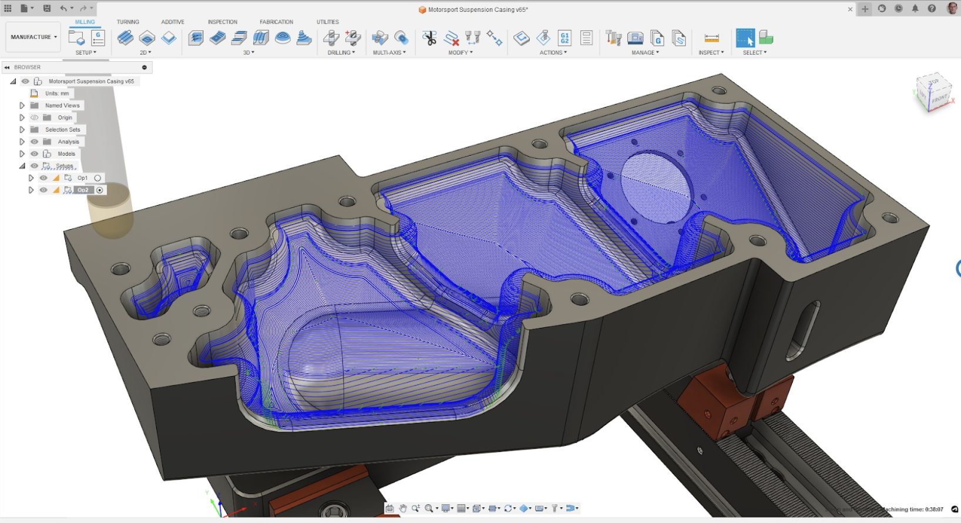Image resolution: width=961 pixels, height=523 pixels.
Task: Activate the Op1 setup radio button
Action: pyautogui.click(x=98, y=178)
